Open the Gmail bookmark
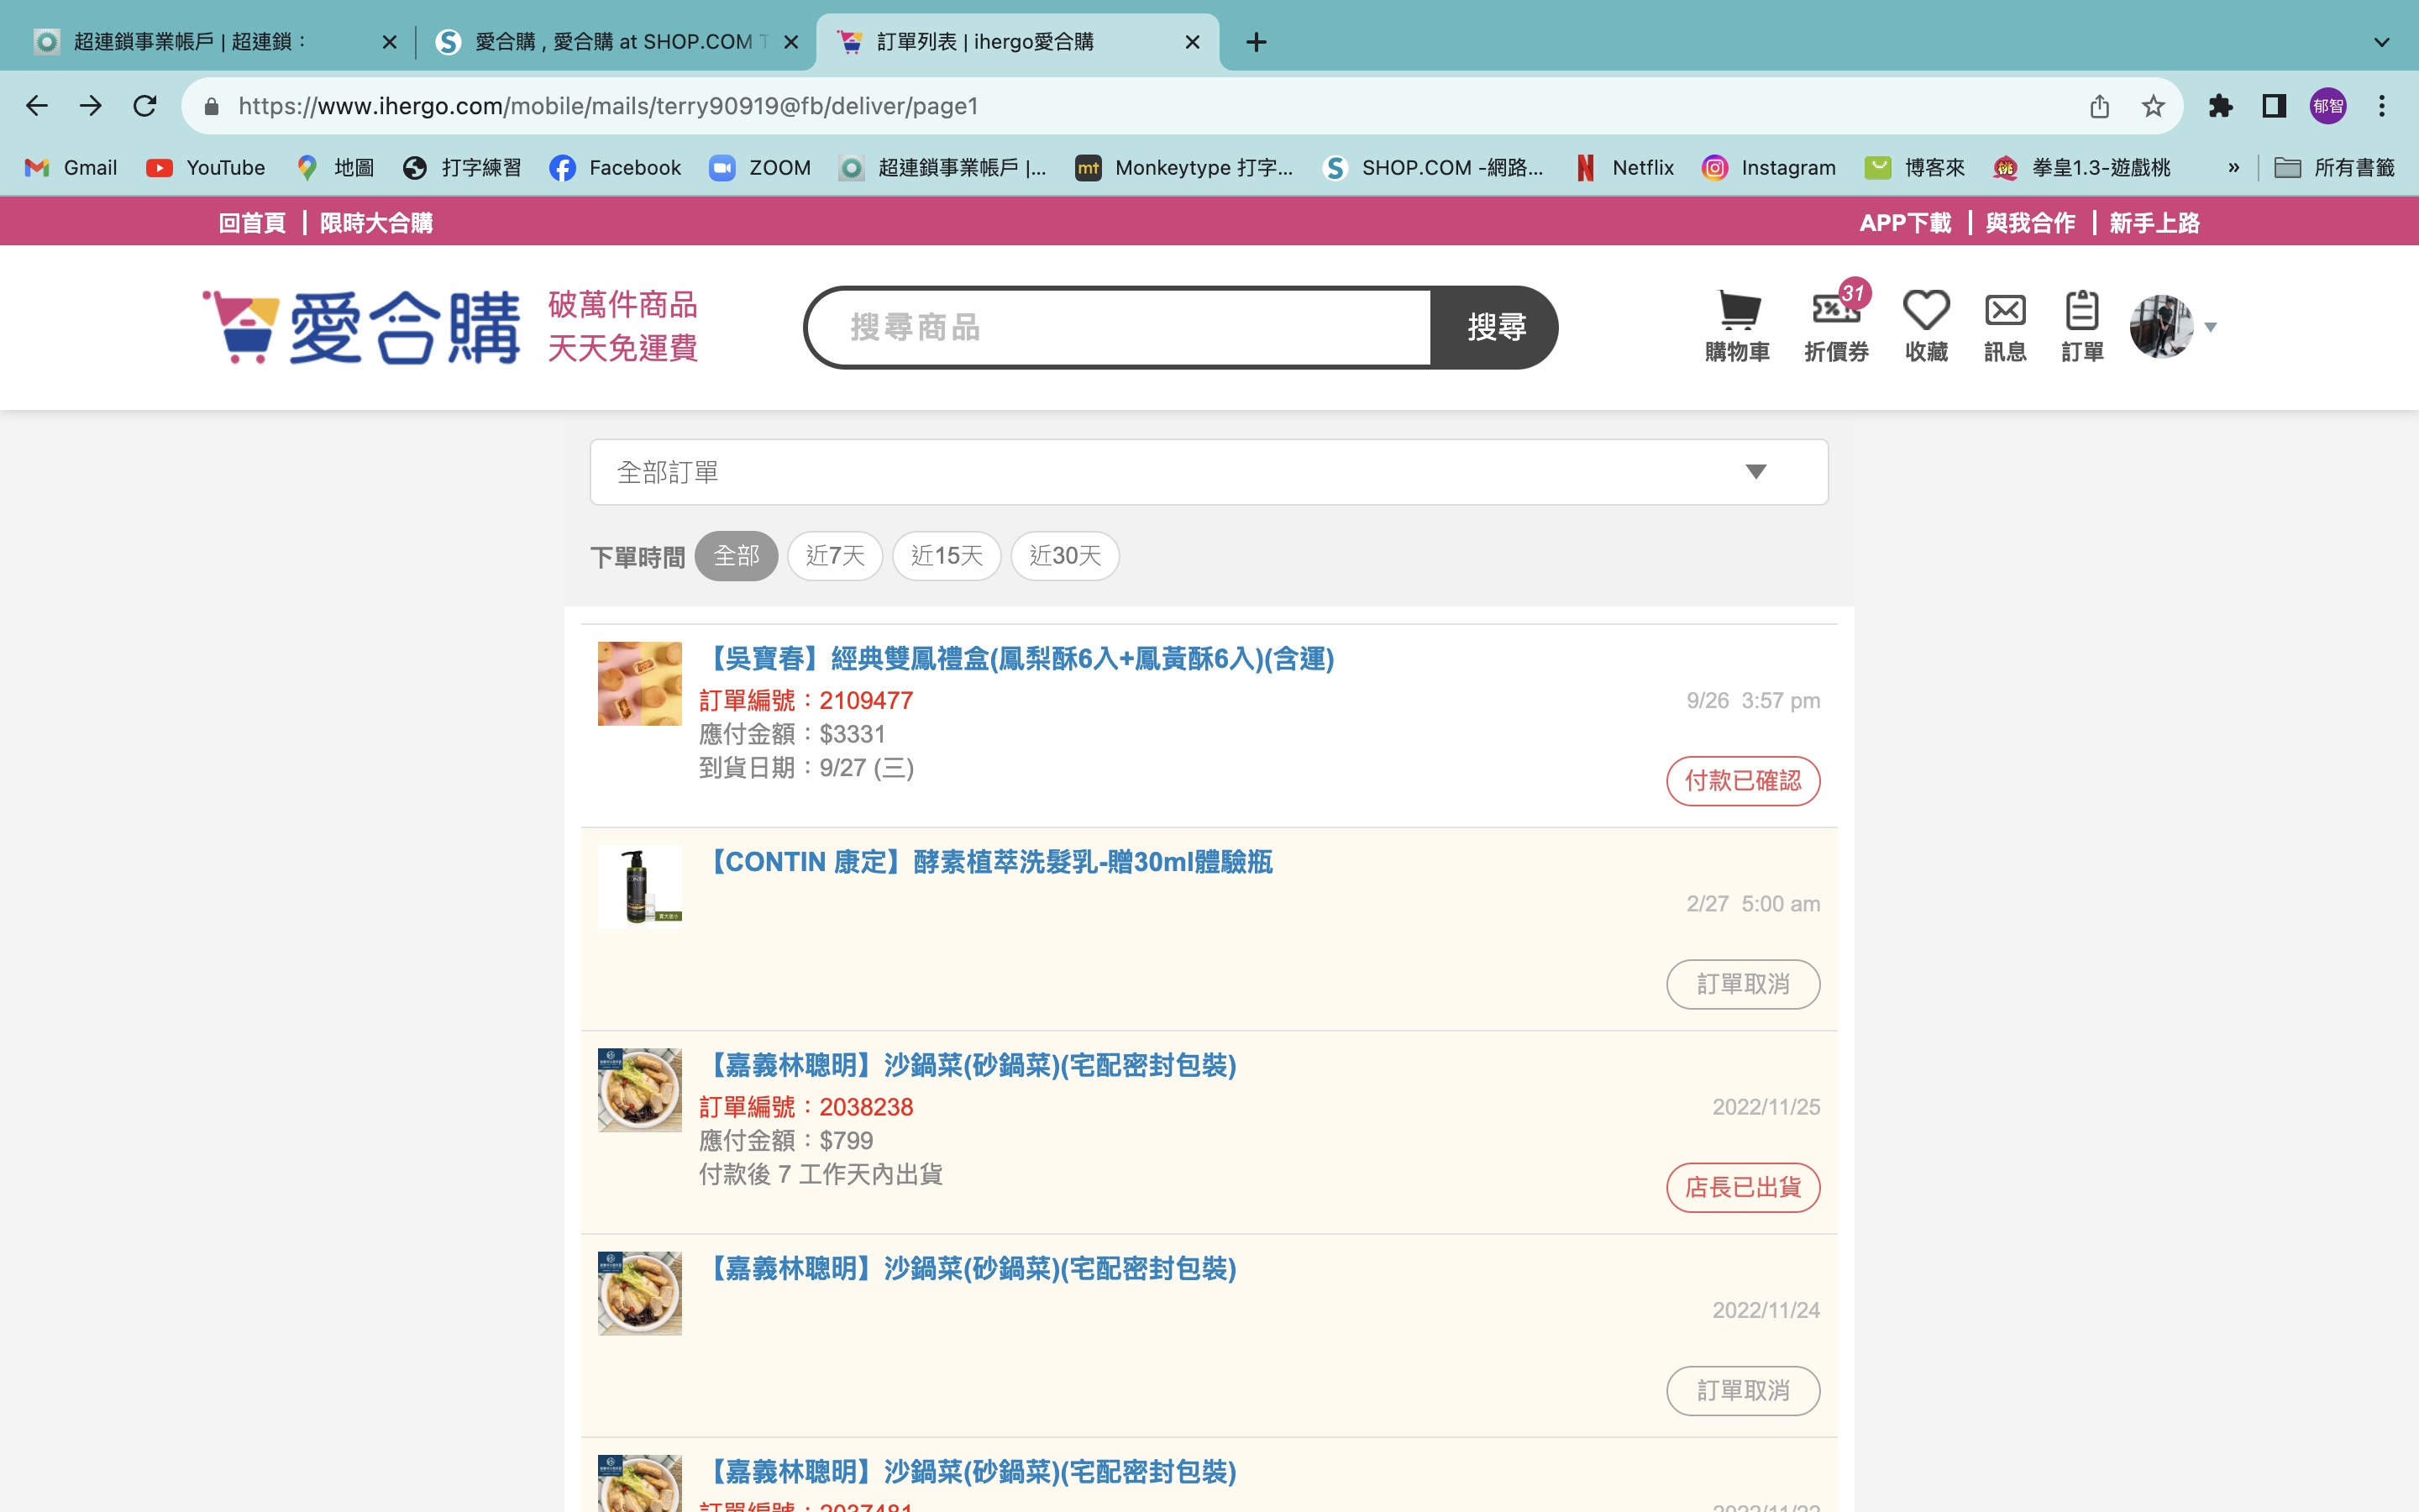This screenshot has height=1512, width=2419. pos(71,168)
